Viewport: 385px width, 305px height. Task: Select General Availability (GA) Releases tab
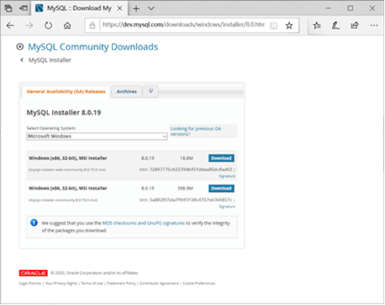[x=66, y=92]
